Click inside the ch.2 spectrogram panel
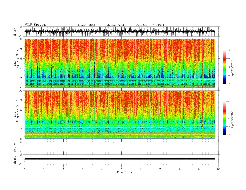 coord(120,115)
